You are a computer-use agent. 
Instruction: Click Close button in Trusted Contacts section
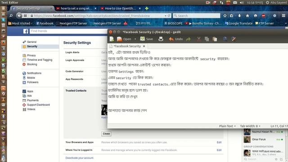106,134
